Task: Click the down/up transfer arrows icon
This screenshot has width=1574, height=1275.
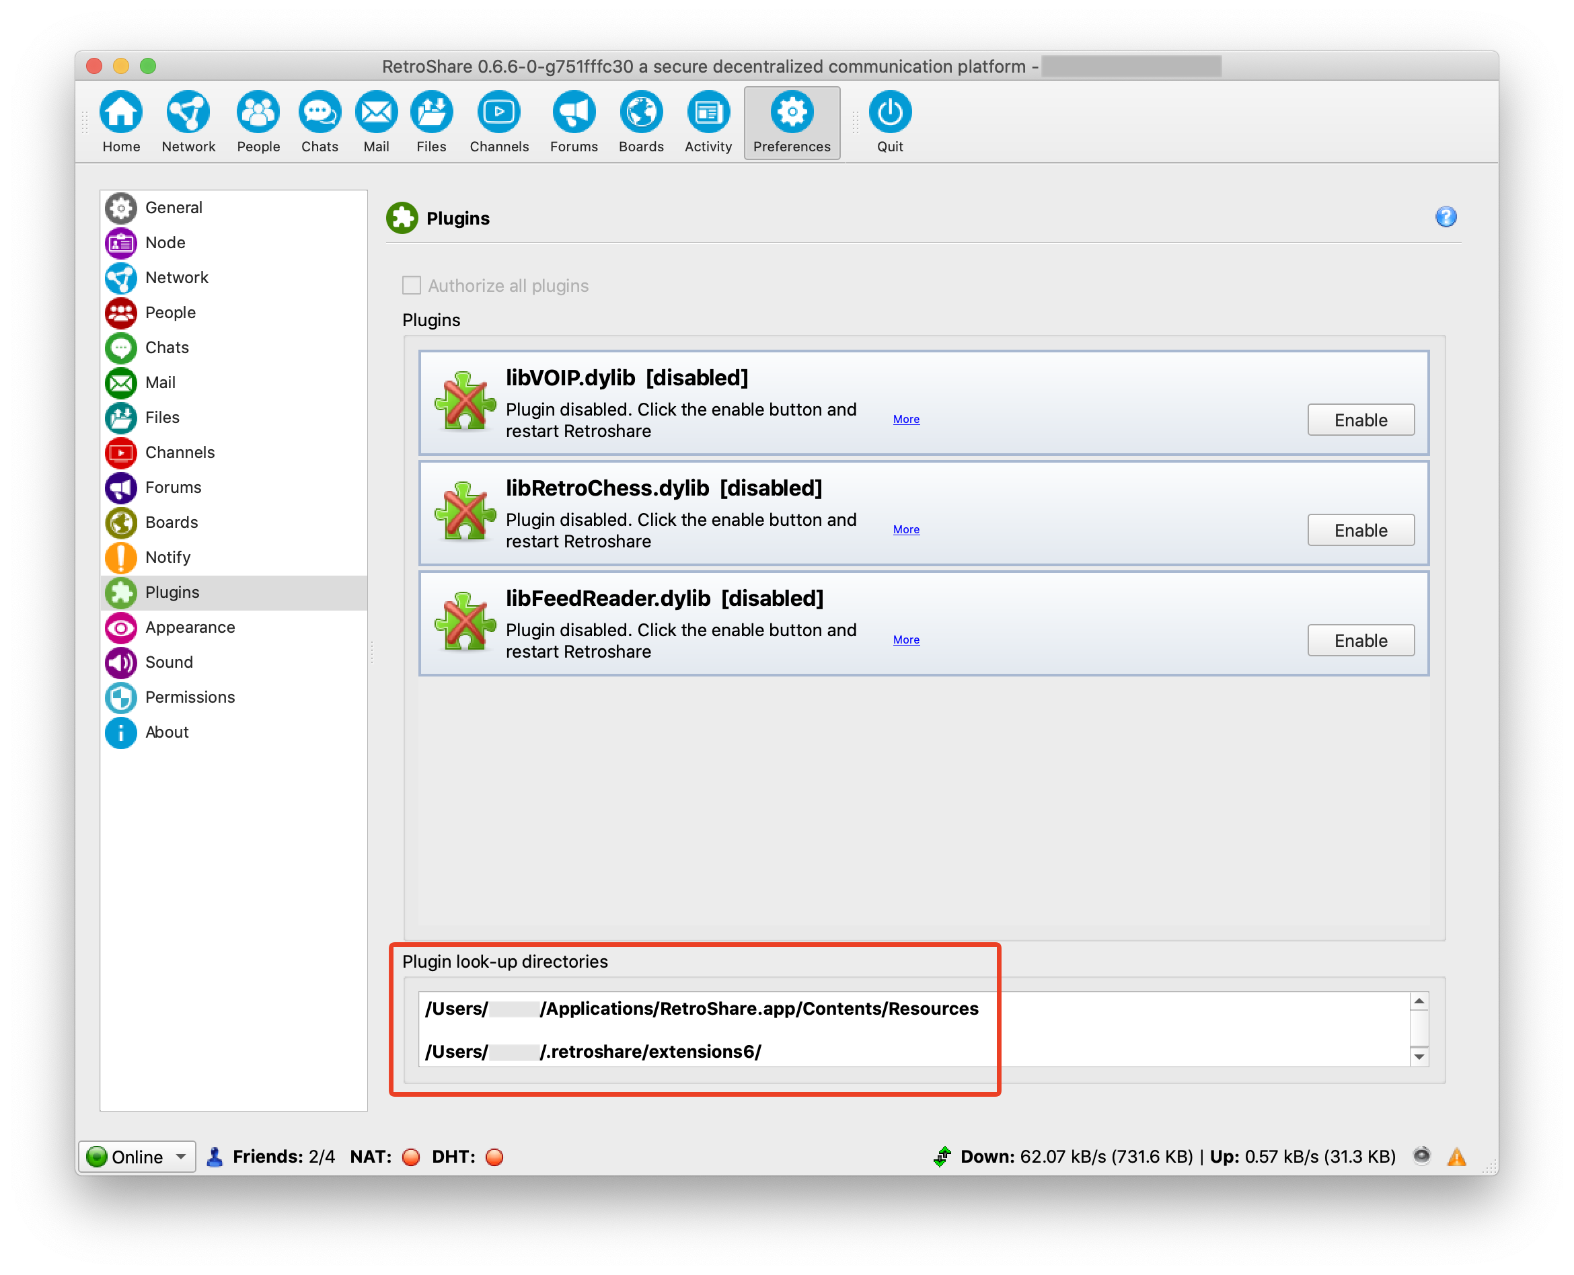Action: (x=942, y=1156)
